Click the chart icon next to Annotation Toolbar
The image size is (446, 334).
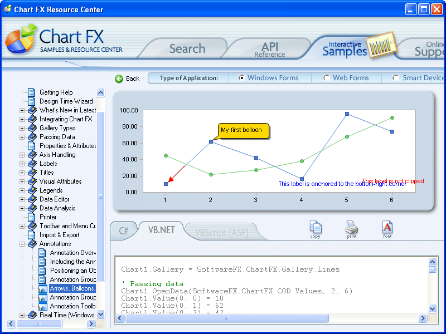[x=41, y=306]
